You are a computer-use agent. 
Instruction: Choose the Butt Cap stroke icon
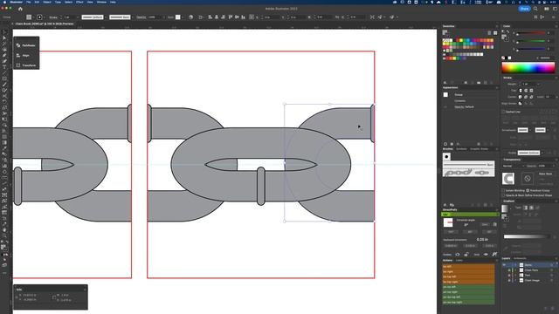coord(521,91)
